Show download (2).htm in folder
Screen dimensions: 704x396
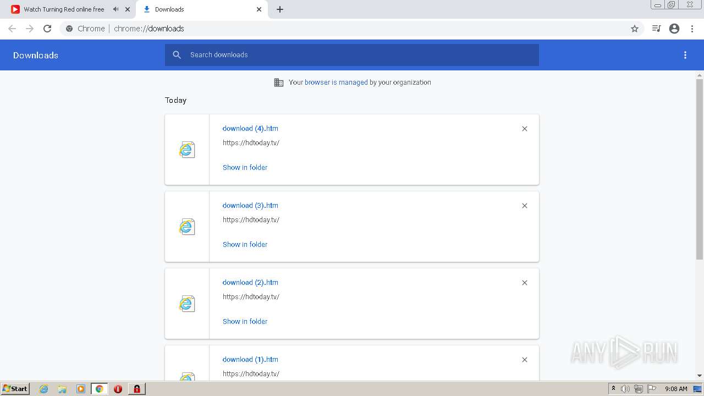coord(245,321)
